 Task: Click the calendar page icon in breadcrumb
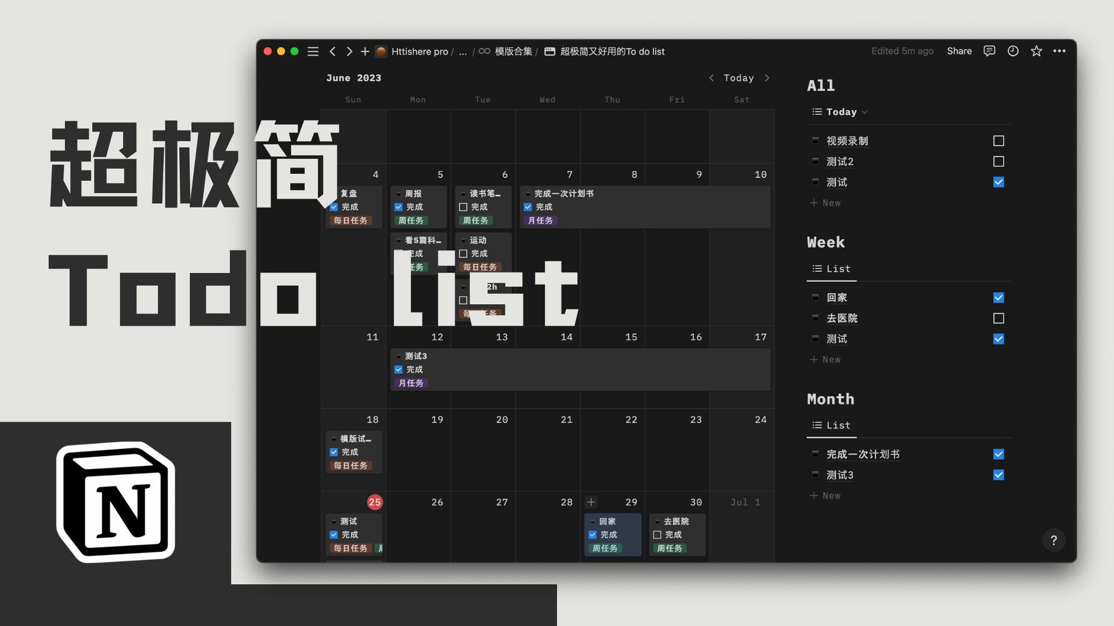click(x=549, y=52)
